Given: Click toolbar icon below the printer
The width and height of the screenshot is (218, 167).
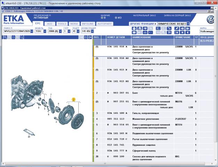Looking at the screenshot, I should [x=134, y=32].
